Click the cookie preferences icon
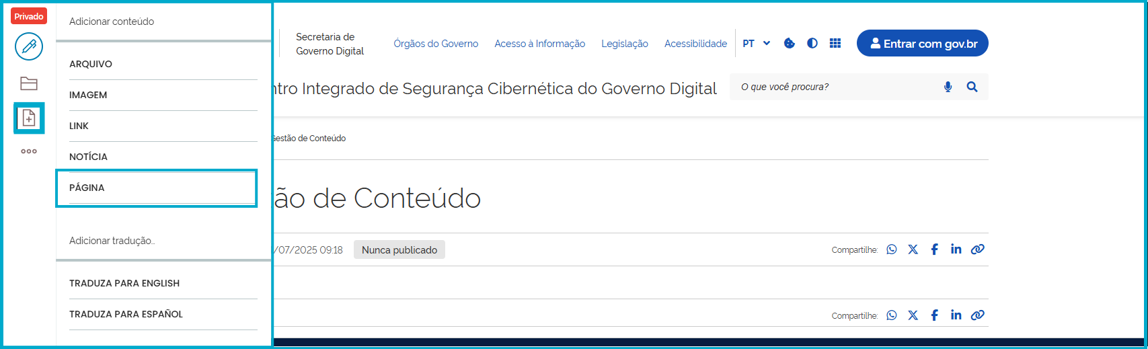Viewport: 1148px width, 349px height. click(x=790, y=43)
